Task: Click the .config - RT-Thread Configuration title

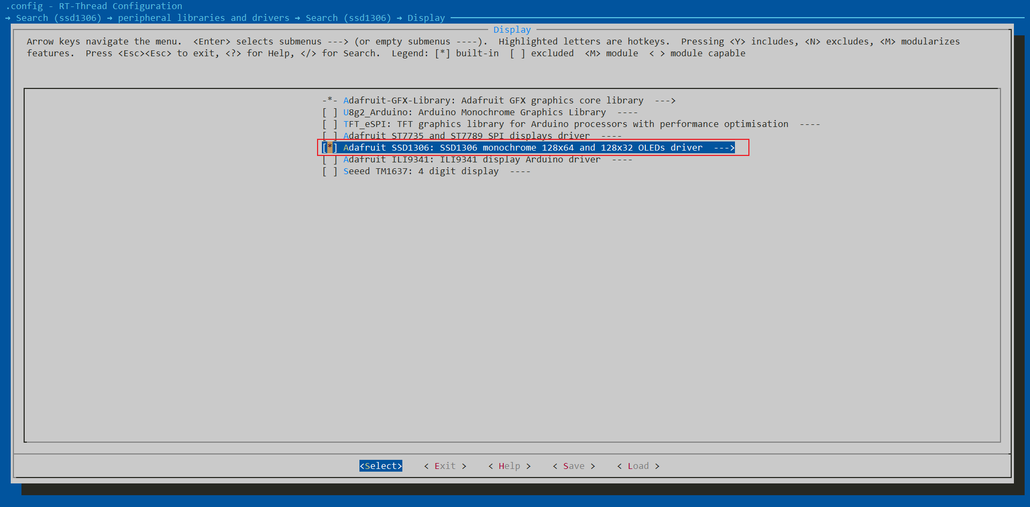Action: click(94, 6)
